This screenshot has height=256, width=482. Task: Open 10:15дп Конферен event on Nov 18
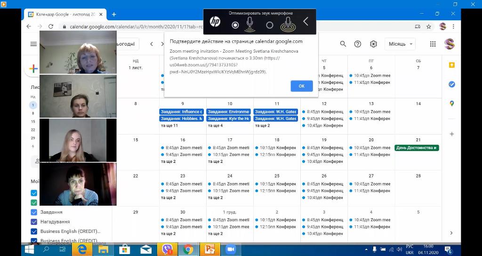(275, 148)
